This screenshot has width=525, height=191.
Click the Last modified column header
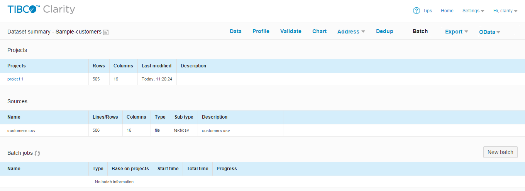(156, 66)
